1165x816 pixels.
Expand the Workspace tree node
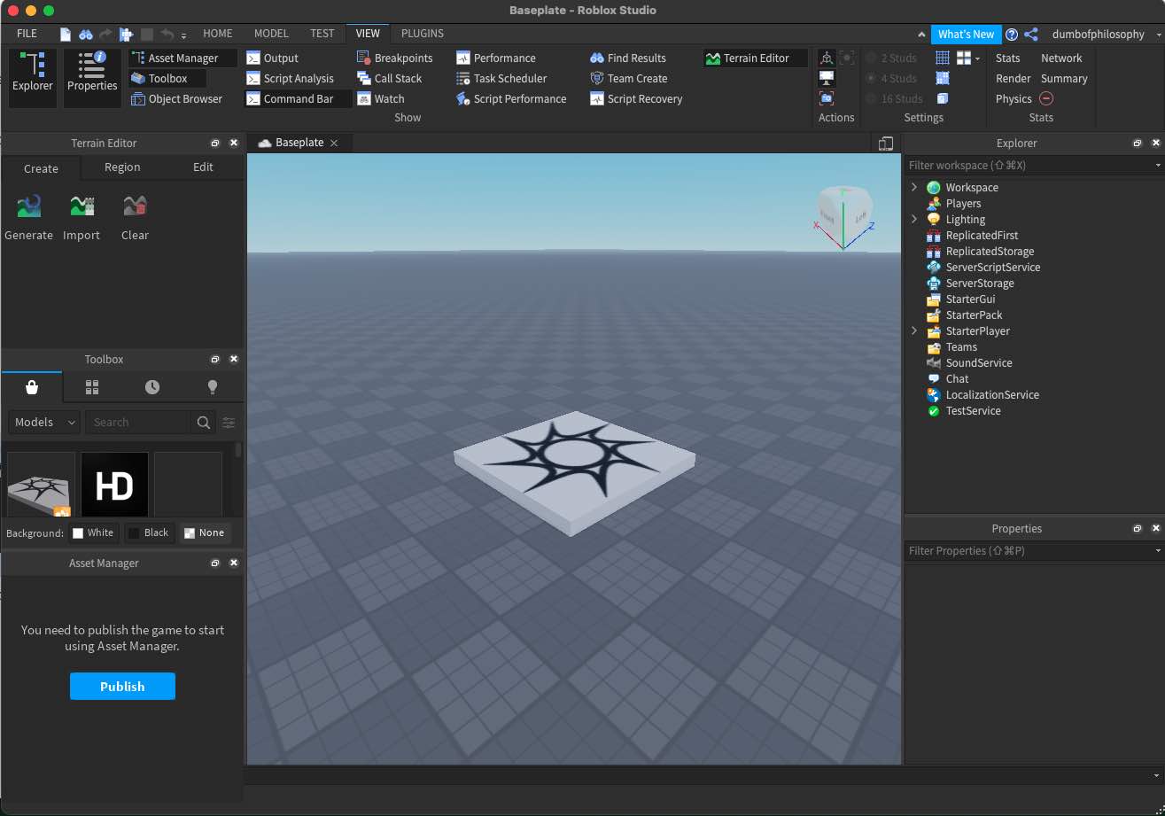pyautogui.click(x=914, y=188)
